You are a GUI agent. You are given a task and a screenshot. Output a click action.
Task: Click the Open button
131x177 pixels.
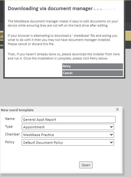pyautogui.click(x=86, y=165)
